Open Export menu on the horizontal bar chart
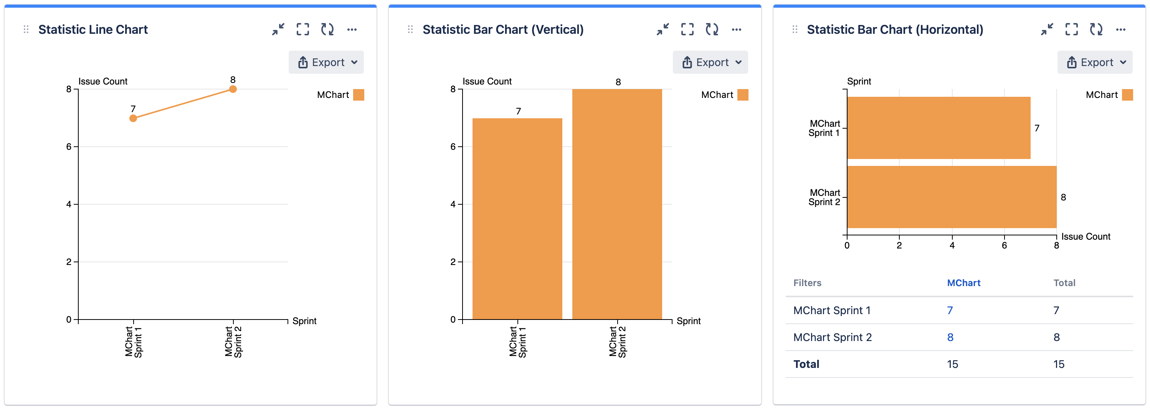The image size is (1150, 409). pos(1095,62)
